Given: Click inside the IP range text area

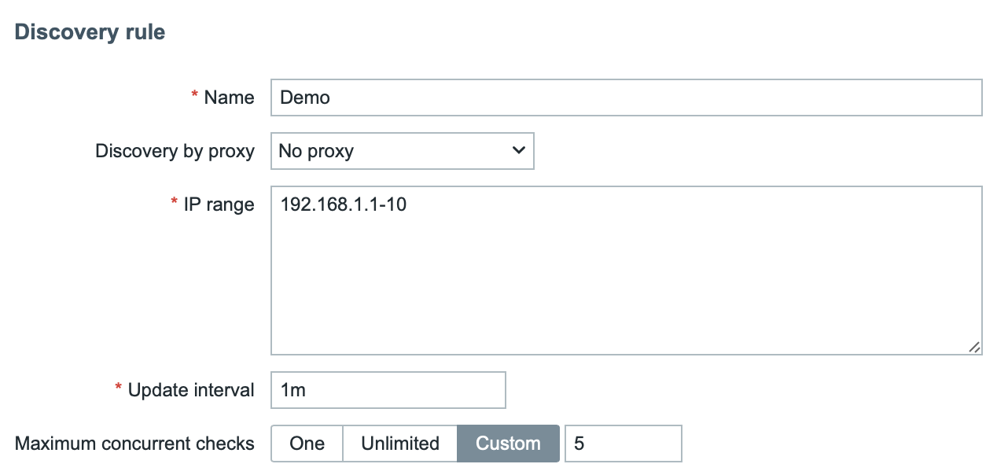Looking at the screenshot, I should click(x=626, y=271).
